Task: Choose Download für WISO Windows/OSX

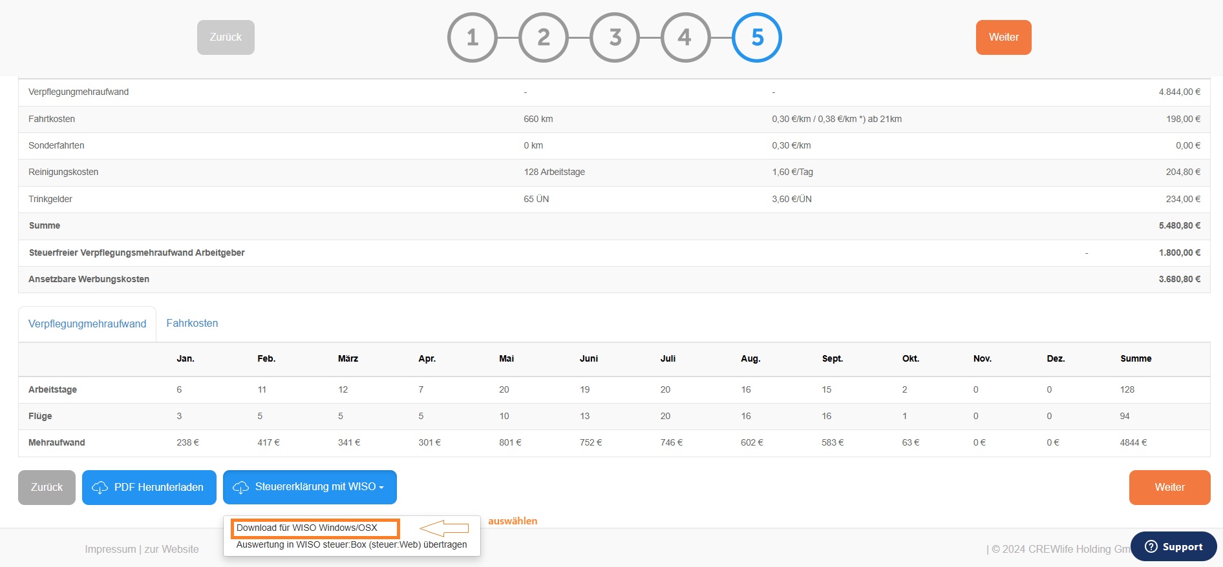Action: pos(307,528)
